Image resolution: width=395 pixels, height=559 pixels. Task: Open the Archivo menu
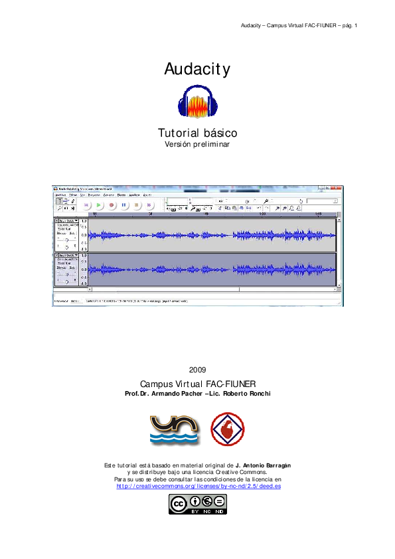point(60,195)
